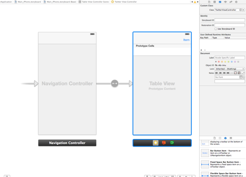Screen dimensions: 246x177
Task: Pick the gray label color
Action: tap(238, 62)
